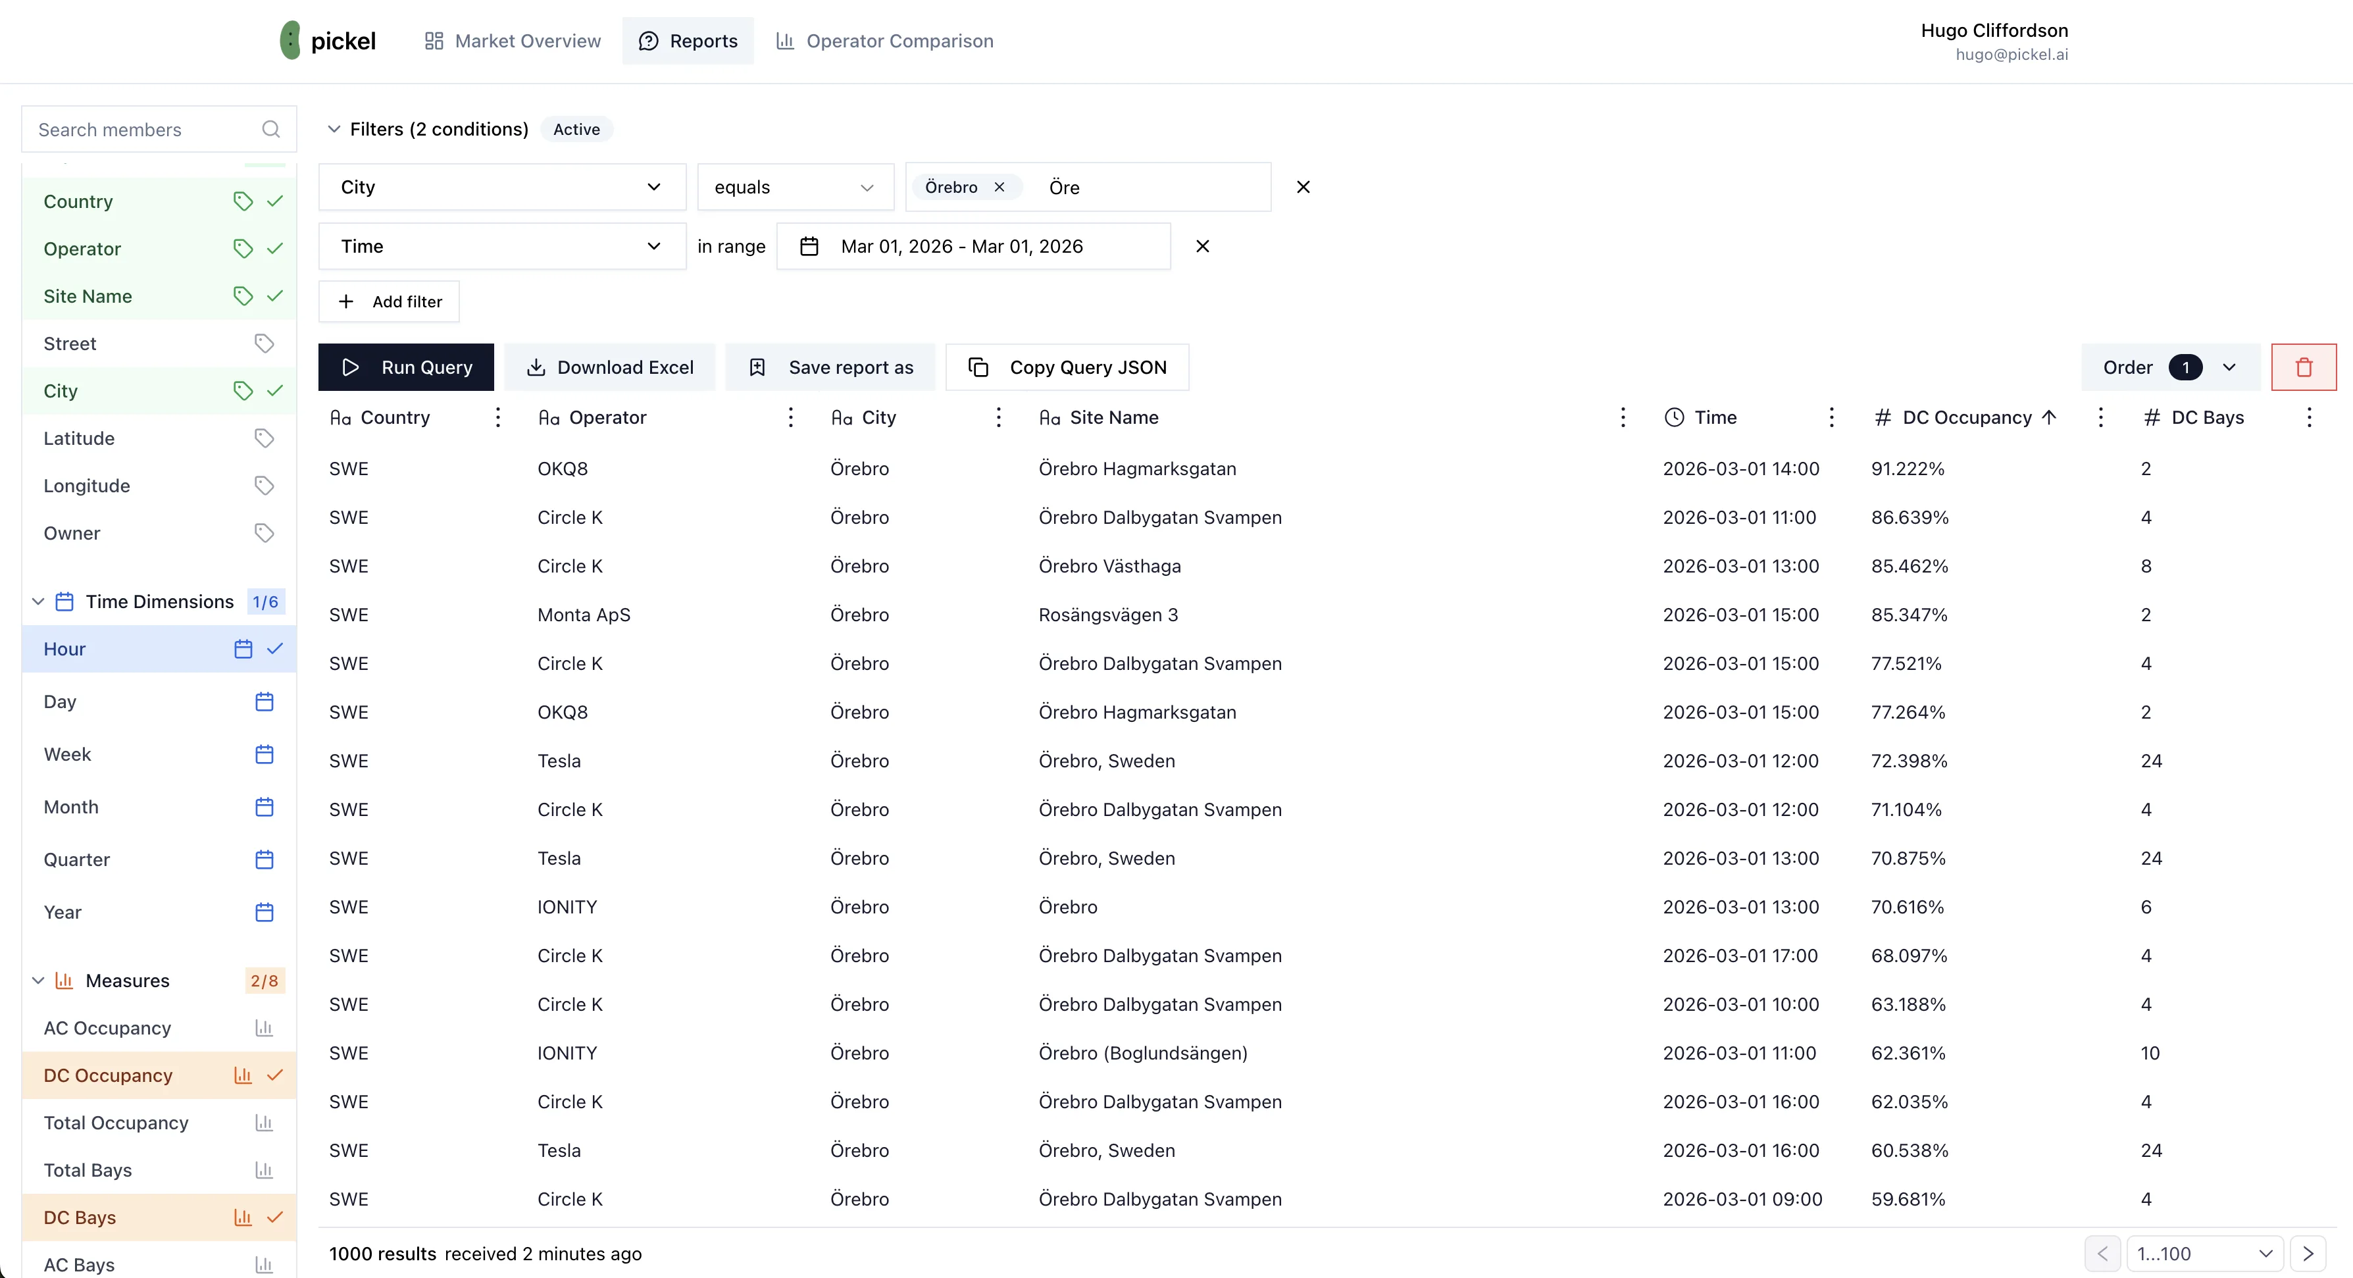Open Site Name column options menu

1622,417
